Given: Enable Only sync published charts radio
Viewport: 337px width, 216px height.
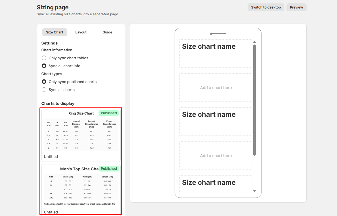Looking at the screenshot, I should (44, 82).
